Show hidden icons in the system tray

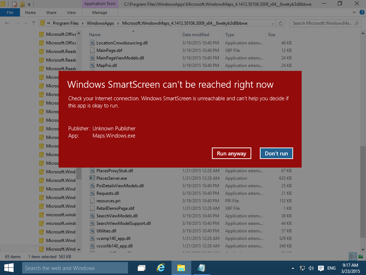pyautogui.click(x=293, y=268)
